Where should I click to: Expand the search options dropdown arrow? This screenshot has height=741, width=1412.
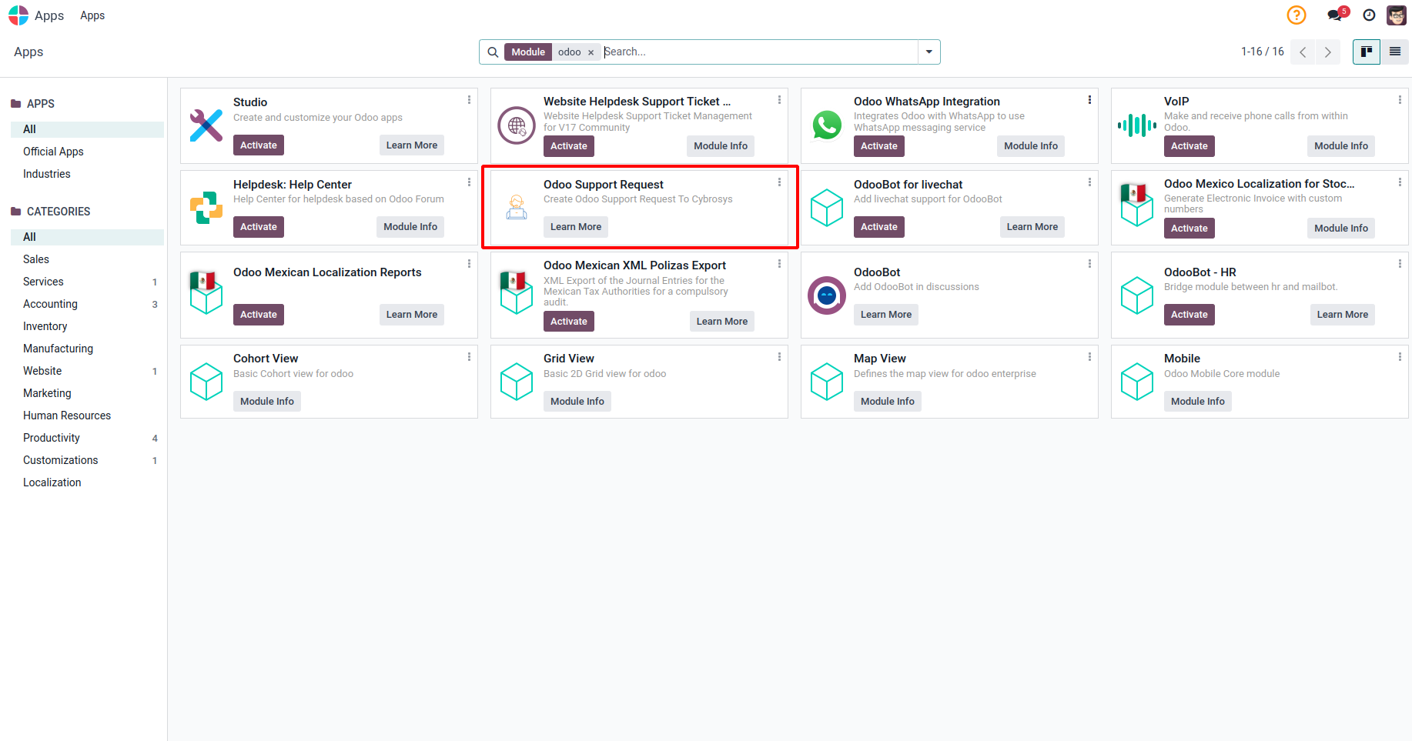(929, 52)
